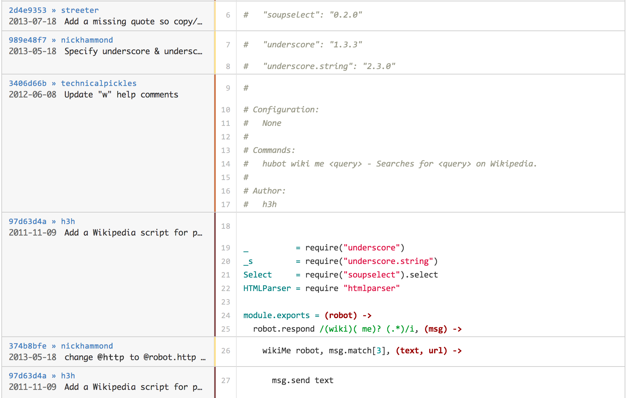Screen dimensions: 626x398
Task: Click line number 17
Action: click(226, 204)
